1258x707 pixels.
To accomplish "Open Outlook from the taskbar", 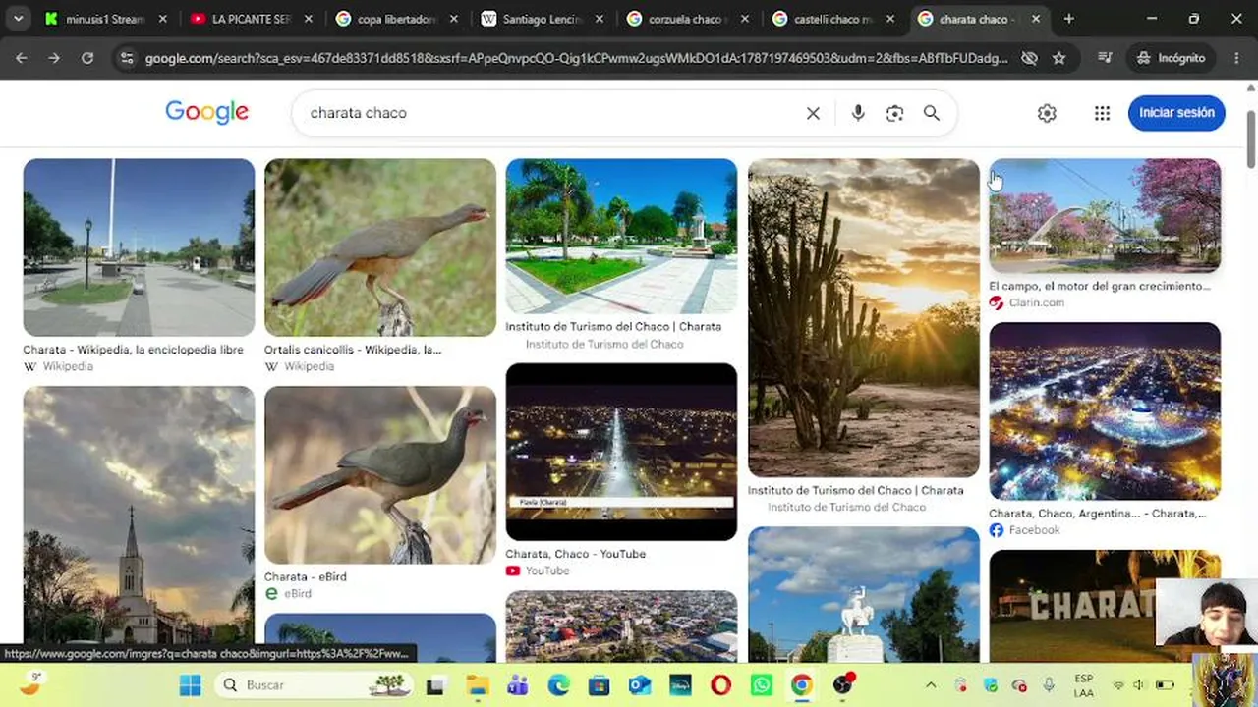I will pos(640,685).
